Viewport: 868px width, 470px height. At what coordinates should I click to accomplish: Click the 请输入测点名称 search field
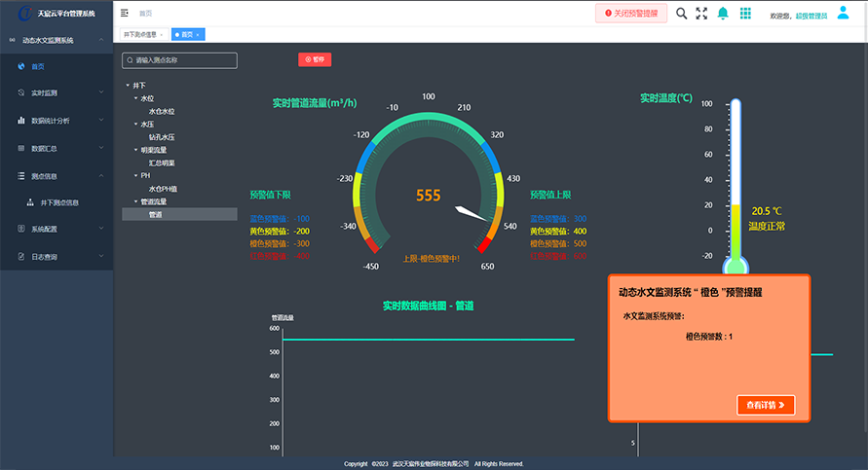180,60
